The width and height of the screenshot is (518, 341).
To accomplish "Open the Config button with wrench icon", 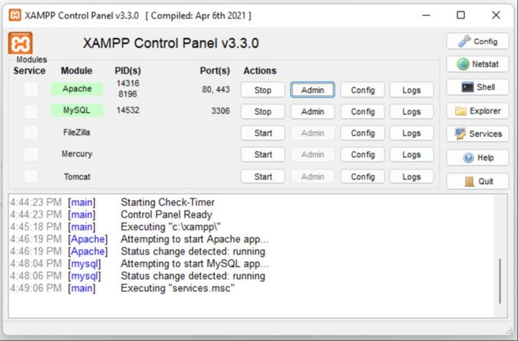I will [x=477, y=41].
